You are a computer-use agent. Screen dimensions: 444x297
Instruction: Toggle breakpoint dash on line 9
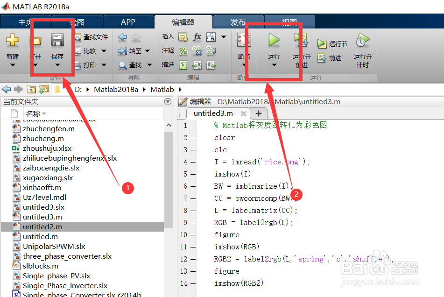[193, 223]
